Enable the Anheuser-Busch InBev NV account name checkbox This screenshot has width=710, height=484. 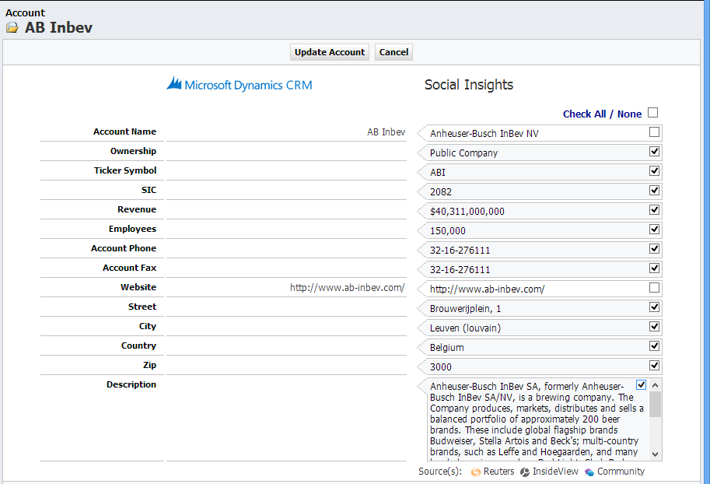652,132
